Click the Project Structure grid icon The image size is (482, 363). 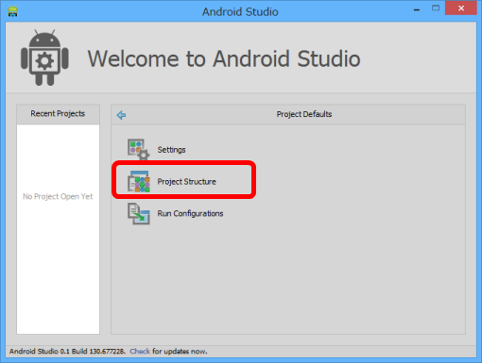(139, 181)
